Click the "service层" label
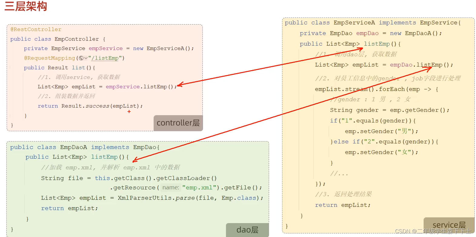Screen dimensions: 476x237 (x=449, y=225)
